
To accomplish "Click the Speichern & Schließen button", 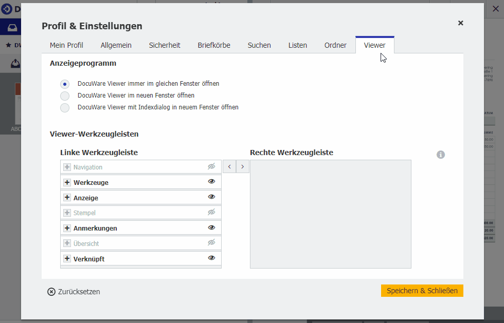I will click(x=422, y=291).
